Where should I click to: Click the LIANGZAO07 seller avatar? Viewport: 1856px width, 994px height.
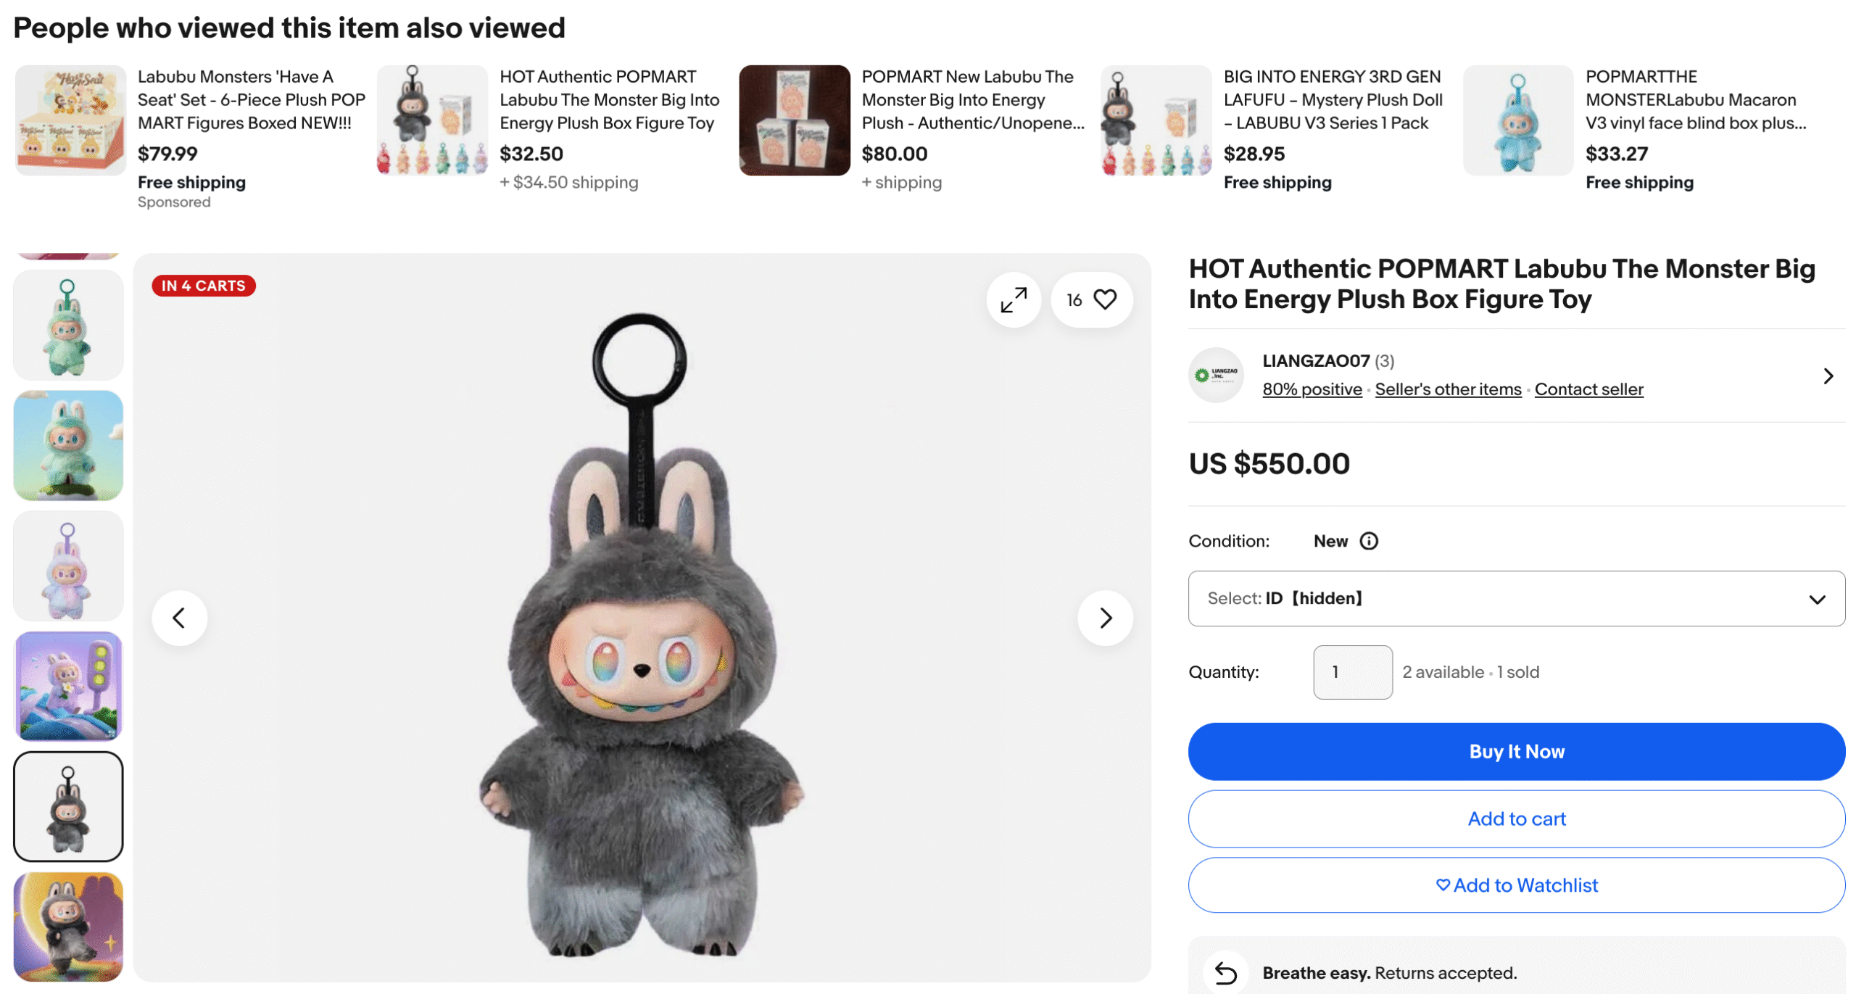point(1215,375)
